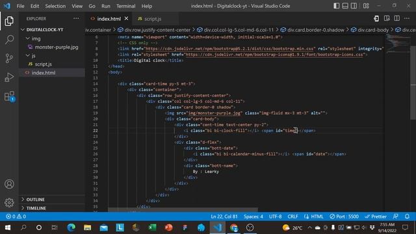Open the Go menu
Screen dimensions: 416x234
92,6
